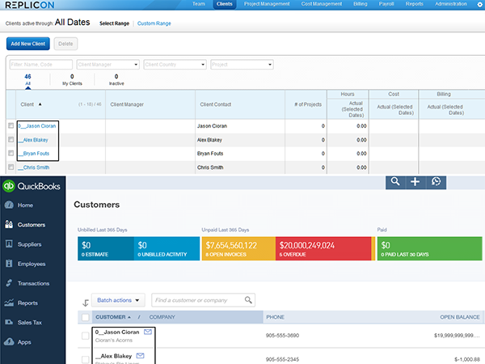Screen dimensions: 485x364
Task: Show the 46 All clients filter
Action: [x=27, y=79]
